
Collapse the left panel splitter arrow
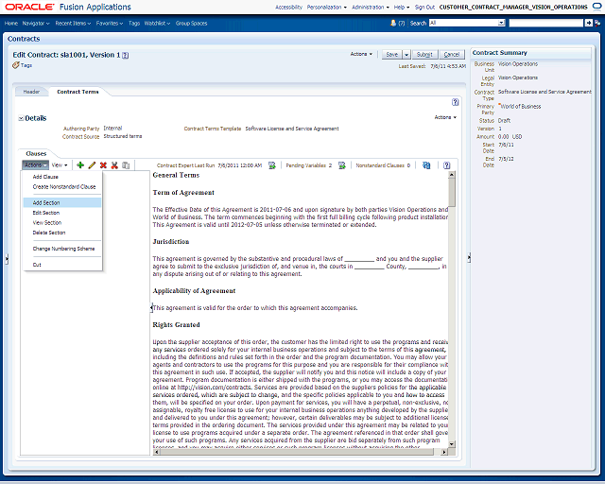click(x=7, y=259)
